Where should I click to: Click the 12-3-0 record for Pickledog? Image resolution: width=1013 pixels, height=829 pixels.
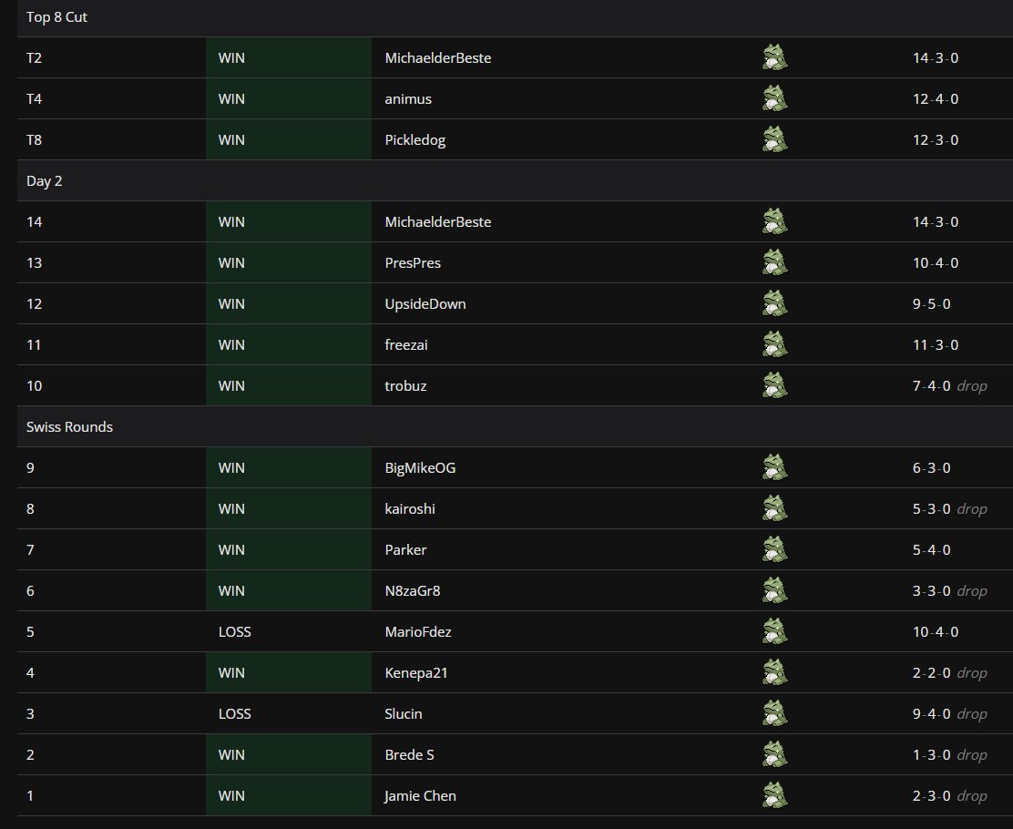pyautogui.click(x=936, y=140)
